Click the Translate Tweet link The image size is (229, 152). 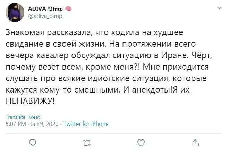pyautogui.click(x=23, y=117)
